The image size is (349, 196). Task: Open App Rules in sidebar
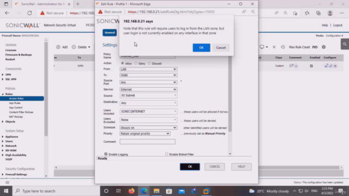(x=15, y=103)
